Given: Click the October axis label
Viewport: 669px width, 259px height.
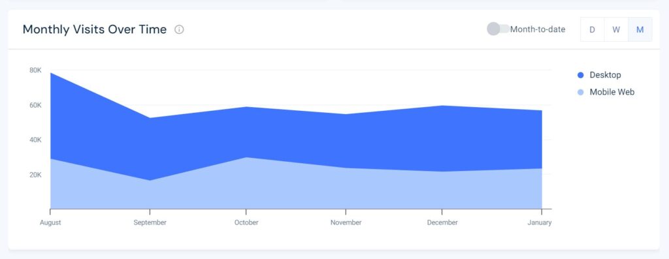Looking at the screenshot, I should pyautogui.click(x=246, y=222).
